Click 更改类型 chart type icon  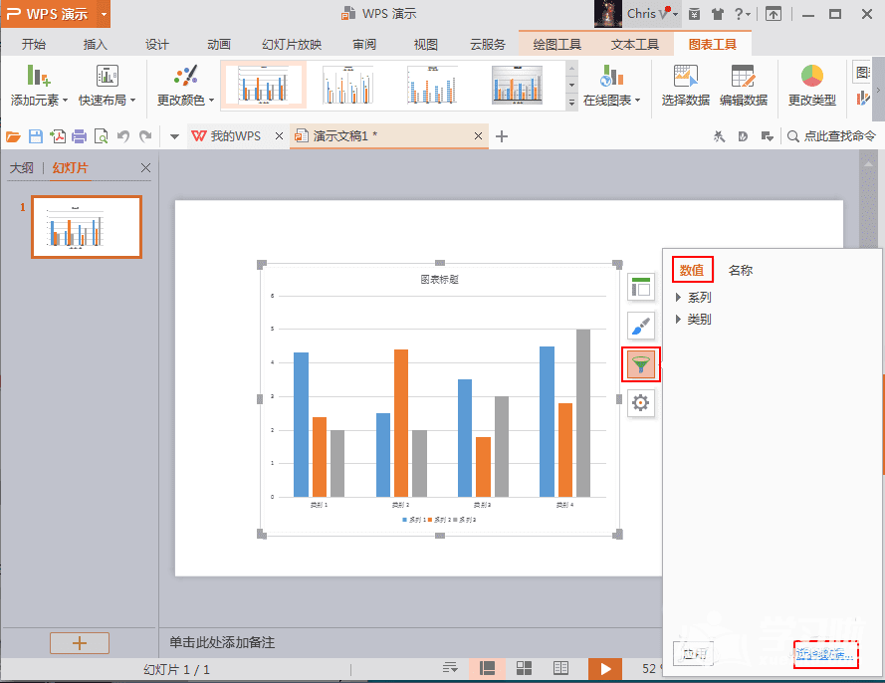pos(812,85)
